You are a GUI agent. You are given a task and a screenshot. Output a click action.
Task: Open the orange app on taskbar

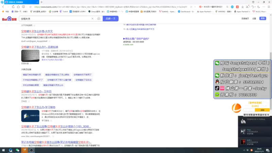[x=24, y=150]
